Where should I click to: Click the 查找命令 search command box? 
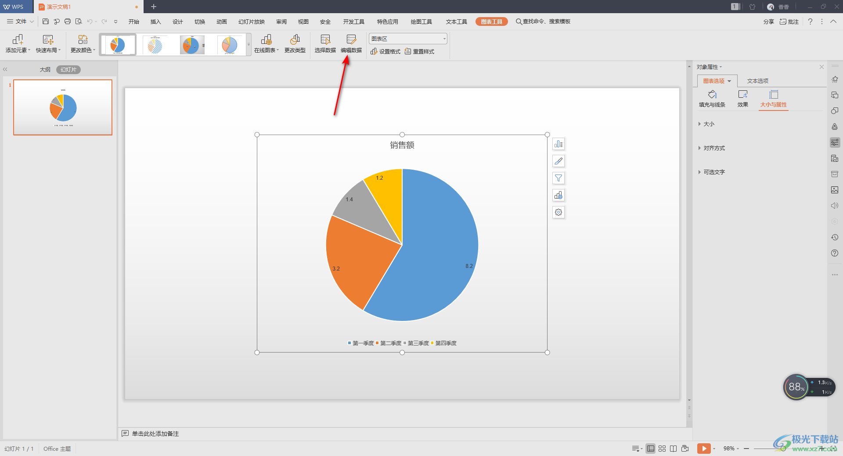tap(543, 21)
